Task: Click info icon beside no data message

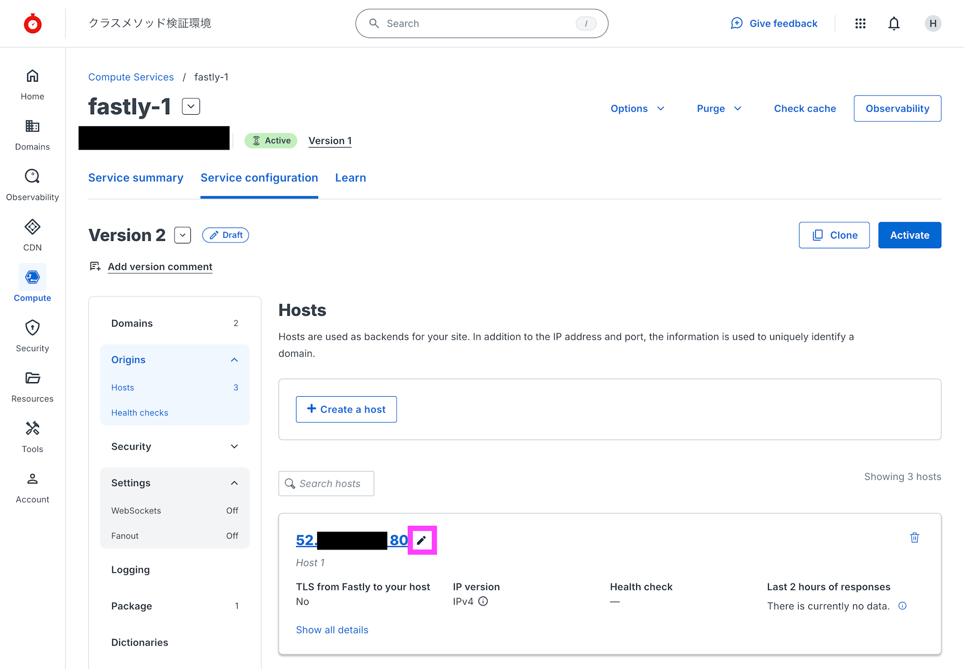Action: pyautogui.click(x=902, y=606)
